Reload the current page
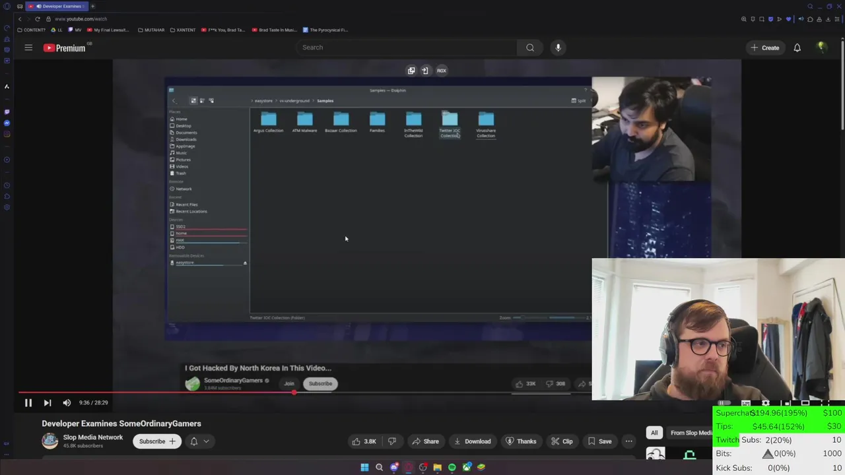This screenshot has width=845, height=475. (x=38, y=19)
